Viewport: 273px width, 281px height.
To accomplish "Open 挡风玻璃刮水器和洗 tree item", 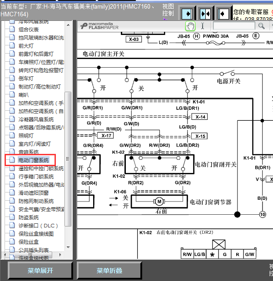I will pos(41,38).
